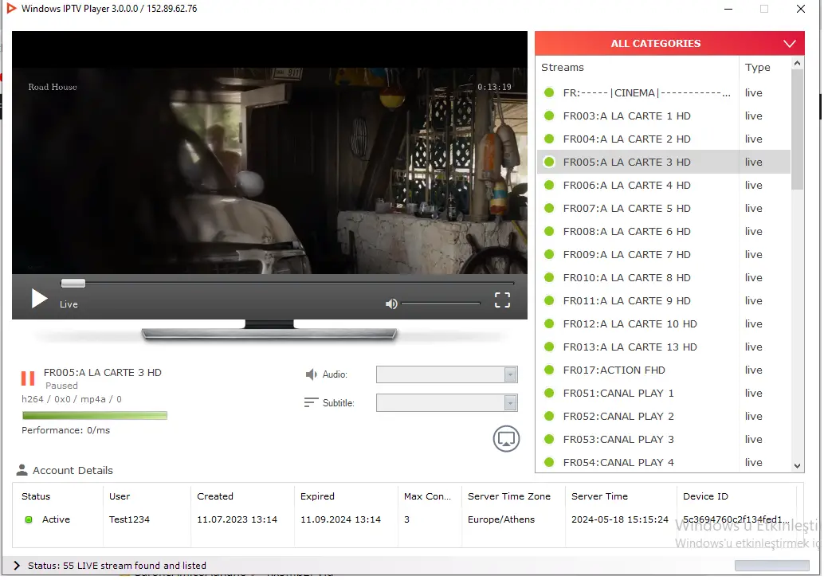Click the Expired column header

coord(318,497)
